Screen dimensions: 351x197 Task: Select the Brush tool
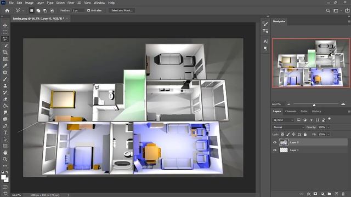pos(5,79)
